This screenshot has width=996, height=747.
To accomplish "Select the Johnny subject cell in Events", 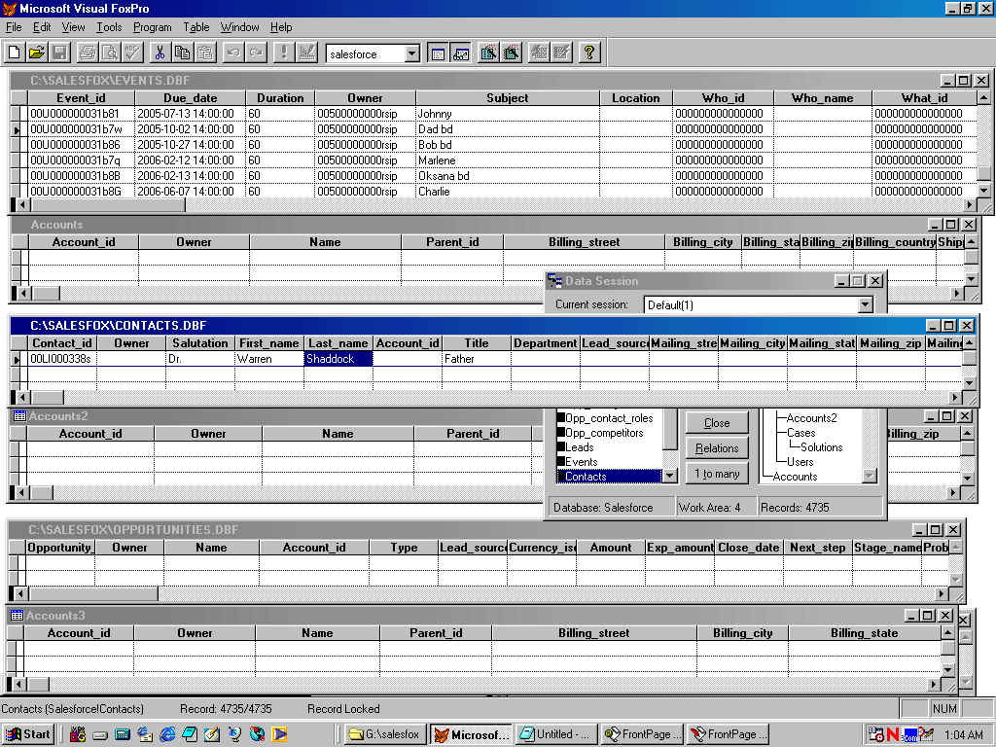I will pos(508,114).
